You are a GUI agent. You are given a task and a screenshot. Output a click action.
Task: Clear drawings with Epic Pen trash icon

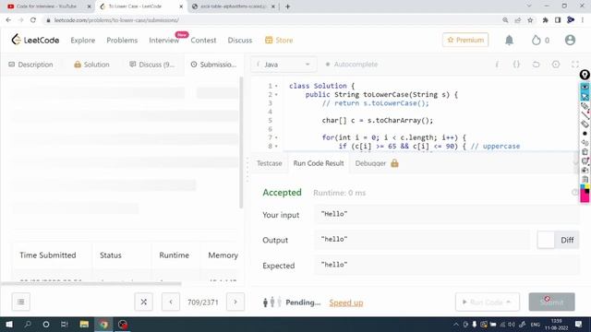(x=585, y=151)
